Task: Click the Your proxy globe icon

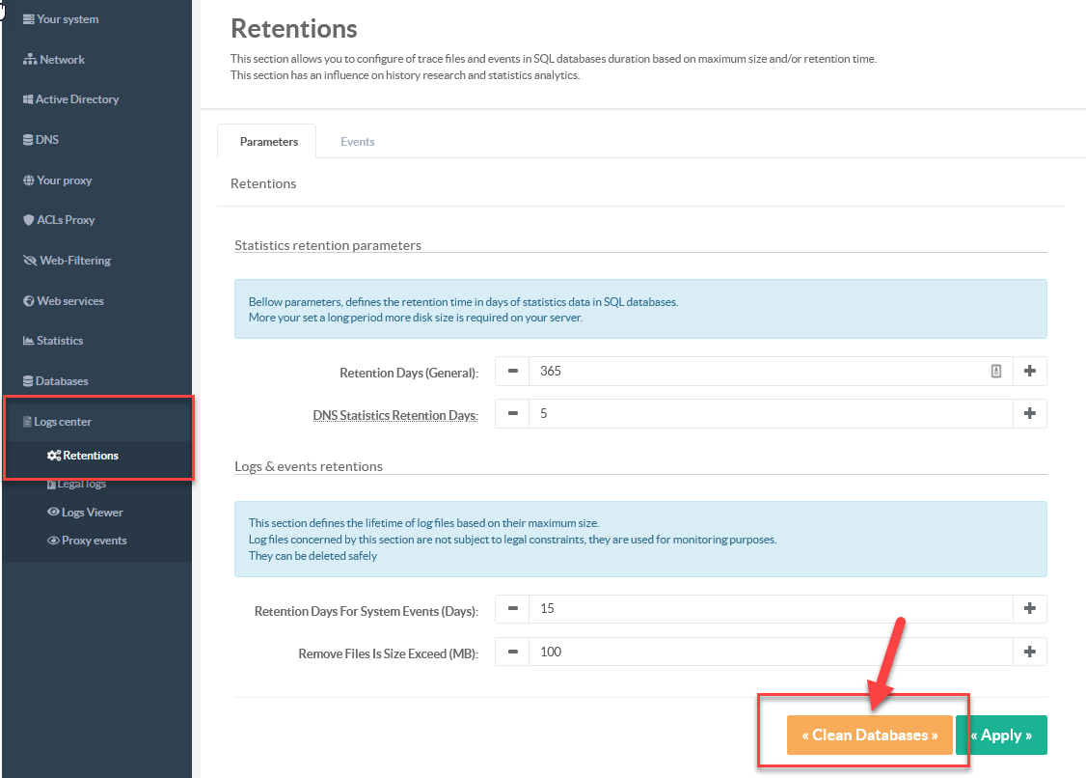Action: click(x=29, y=181)
